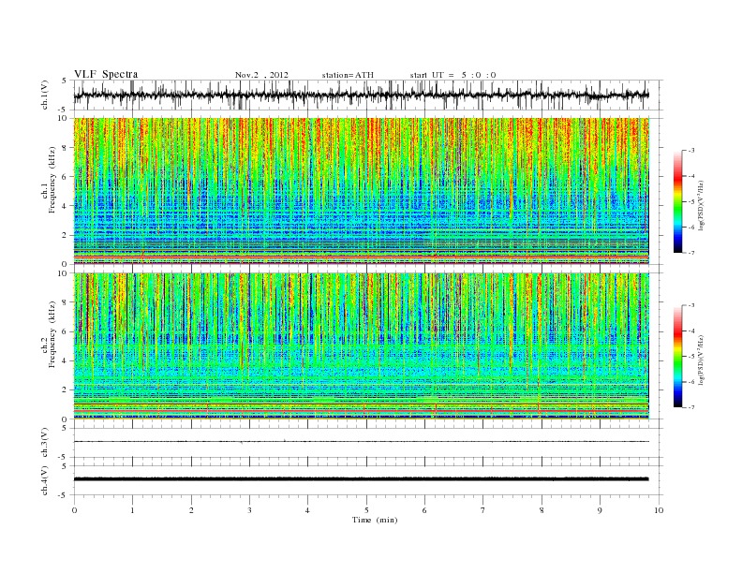Click the "station=ATH" header label
Image resolution: width=742 pixels, height=573 pixels.
point(348,75)
